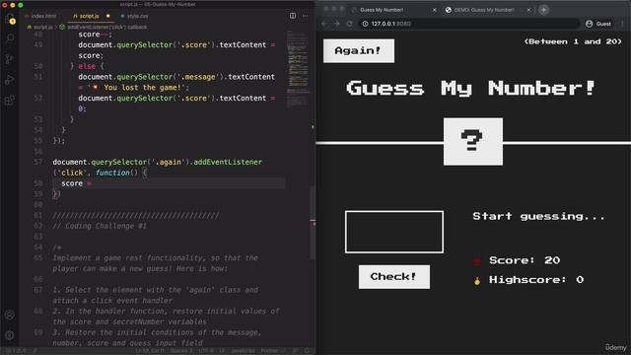The width and height of the screenshot is (631, 355).
Task: Open the Search view in activity bar
Action: click(x=10, y=38)
